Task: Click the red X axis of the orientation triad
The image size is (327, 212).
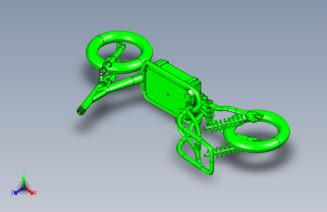Action: click(29, 190)
